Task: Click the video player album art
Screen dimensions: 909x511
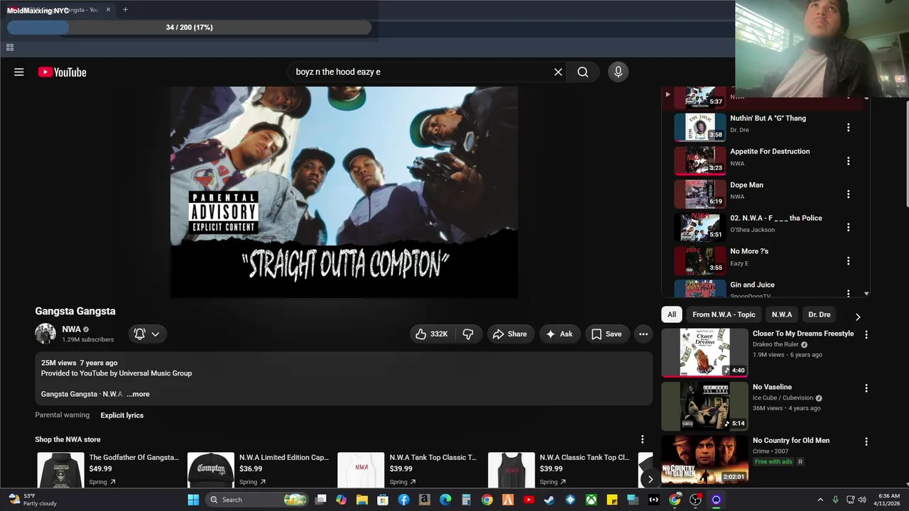Action: [x=344, y=192]
